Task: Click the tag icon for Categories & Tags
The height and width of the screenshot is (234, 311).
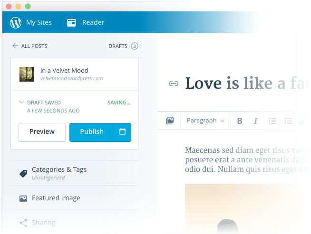Action: click(x=23, y=174)
